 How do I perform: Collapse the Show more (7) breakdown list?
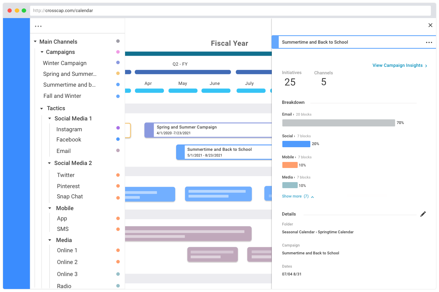pos(298,196)
